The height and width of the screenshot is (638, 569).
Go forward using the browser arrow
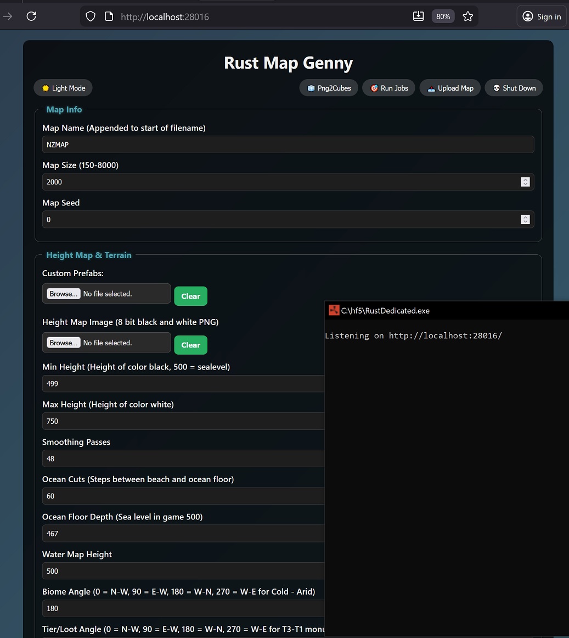click(7, 16)
